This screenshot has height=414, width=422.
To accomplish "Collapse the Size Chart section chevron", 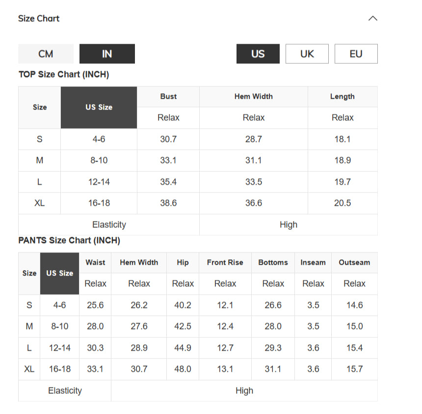I will pos(373,18).
